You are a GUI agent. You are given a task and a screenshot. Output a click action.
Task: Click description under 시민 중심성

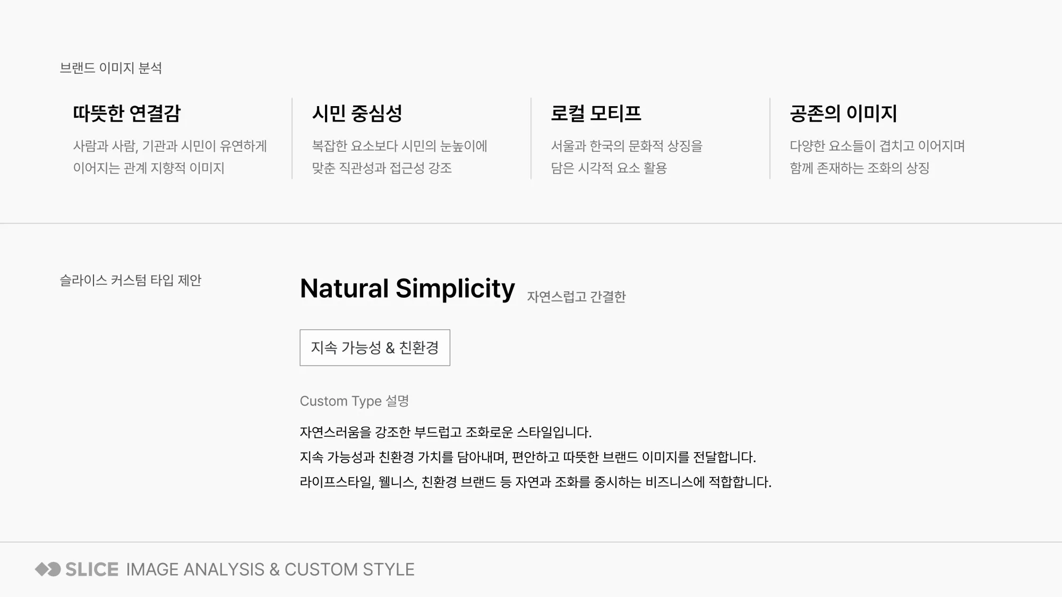(x=399, y=157)
